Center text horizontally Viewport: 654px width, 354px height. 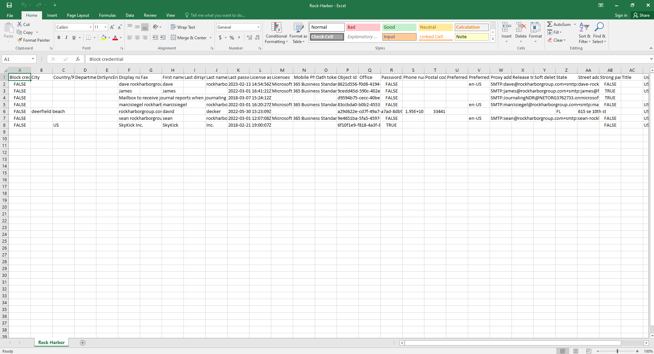pos(137,38)
